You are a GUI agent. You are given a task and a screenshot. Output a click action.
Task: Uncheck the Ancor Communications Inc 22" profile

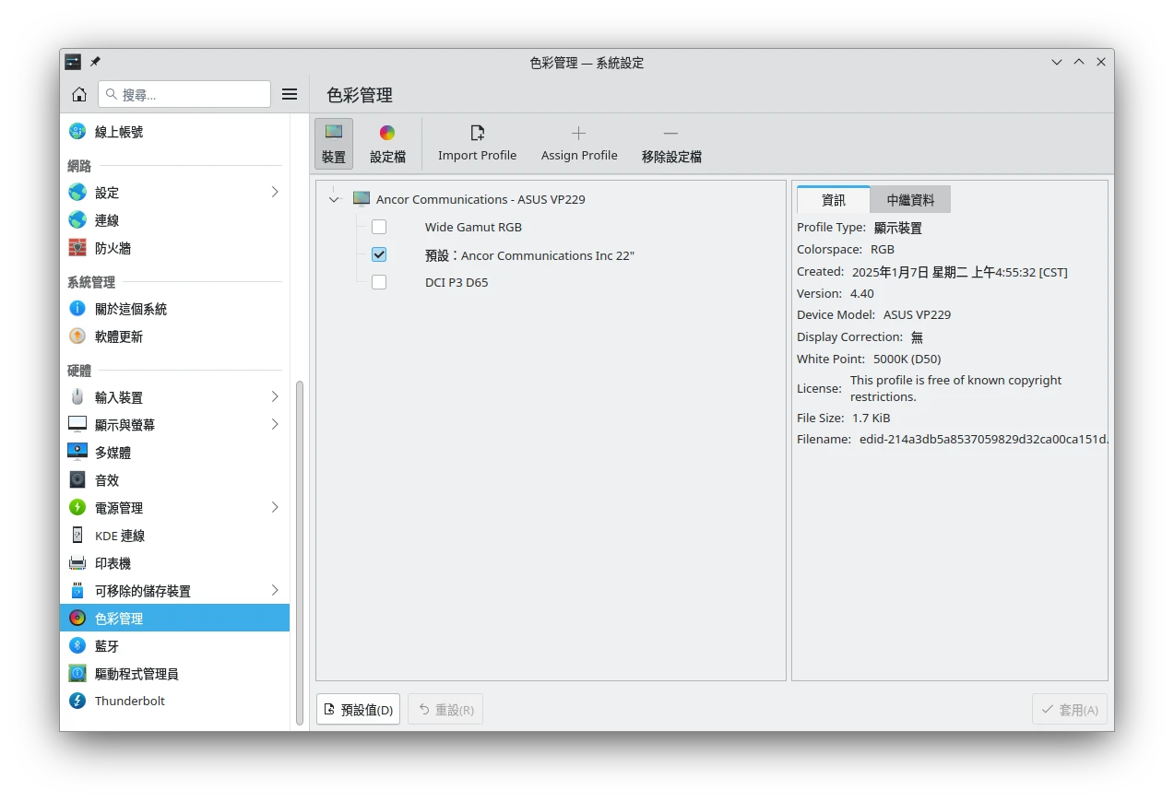click(379, 255)
